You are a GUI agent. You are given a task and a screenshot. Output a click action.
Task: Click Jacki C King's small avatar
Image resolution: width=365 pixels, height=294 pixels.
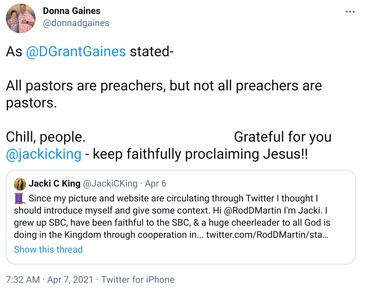pos(20,184)
